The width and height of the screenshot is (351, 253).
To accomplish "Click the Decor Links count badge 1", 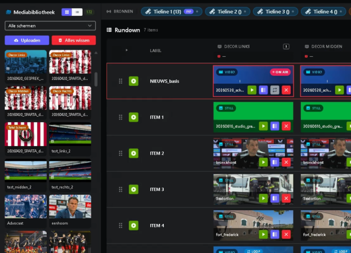I will coord(286,47).
